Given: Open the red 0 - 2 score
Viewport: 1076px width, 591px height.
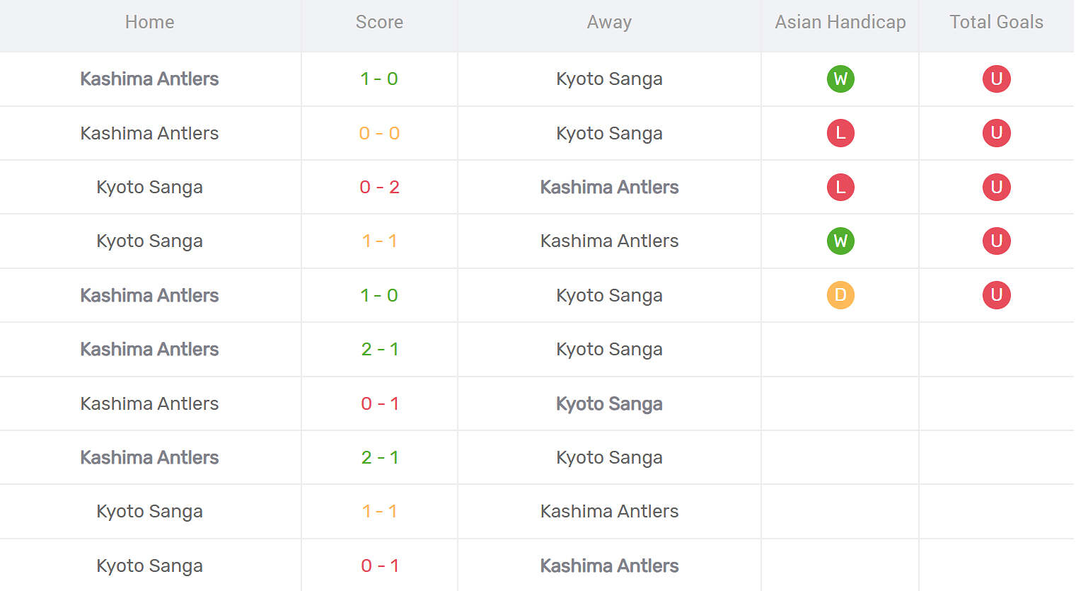Looking at the screenshot, I should tap(379, 187).
